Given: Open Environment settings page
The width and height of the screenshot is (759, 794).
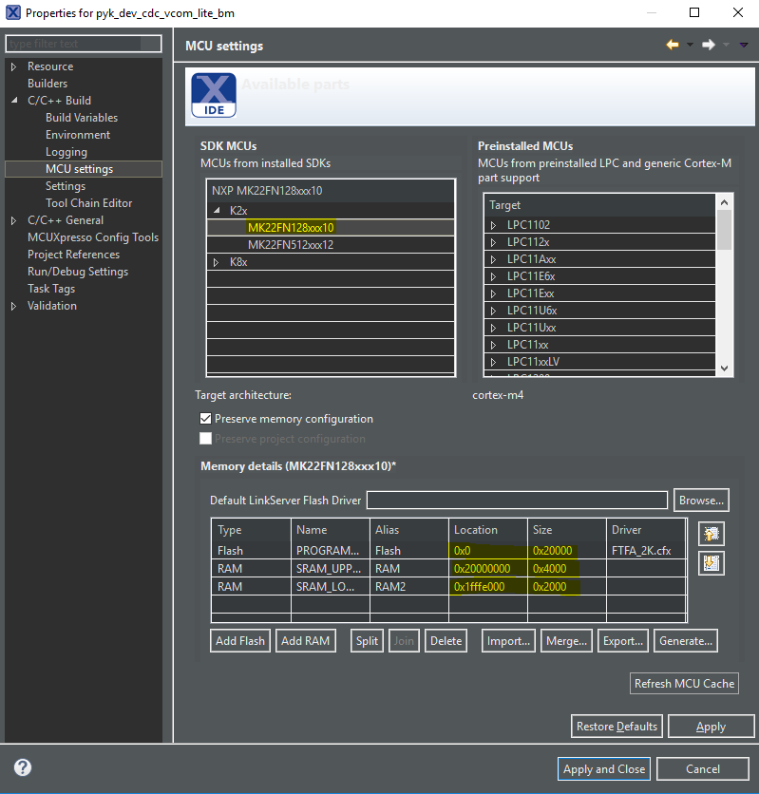Looking at the screenshot, I should point(78,135).
